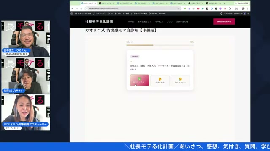Open site information icon in address bar

click(x=87, y=8)
